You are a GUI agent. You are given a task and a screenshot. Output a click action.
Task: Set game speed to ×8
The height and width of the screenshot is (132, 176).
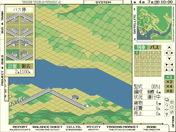(169, 91)
